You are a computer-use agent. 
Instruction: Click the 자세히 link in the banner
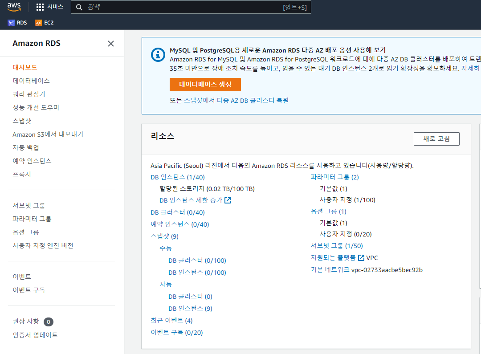point(470,68)
